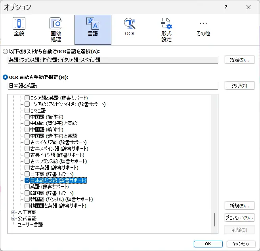260x251 pixels.
Task: Select 英語 (辞書サポート) row text
Action: (50, 187)
